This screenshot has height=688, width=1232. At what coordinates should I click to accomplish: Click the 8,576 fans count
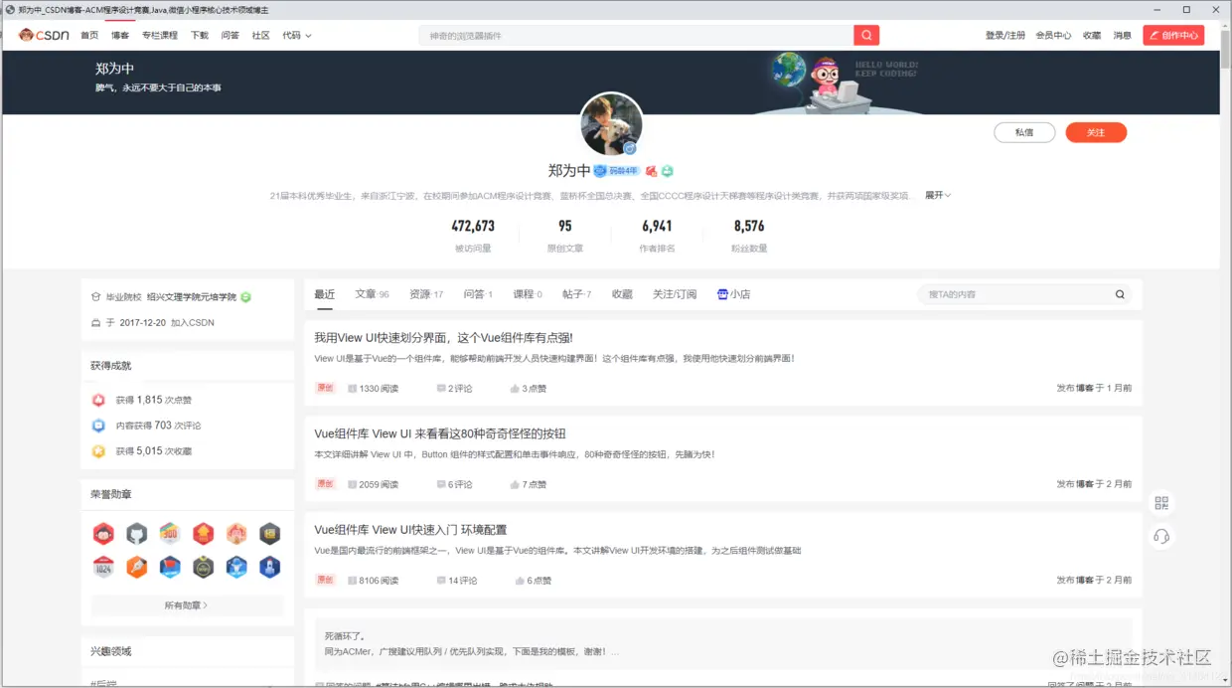[749, 226]
